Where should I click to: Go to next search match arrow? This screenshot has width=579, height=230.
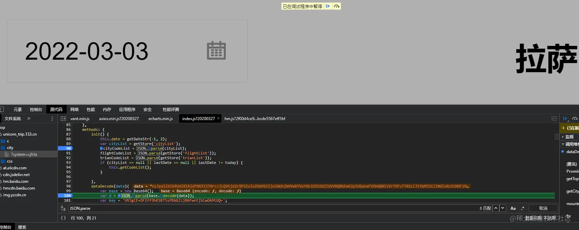tap(503, 208)
